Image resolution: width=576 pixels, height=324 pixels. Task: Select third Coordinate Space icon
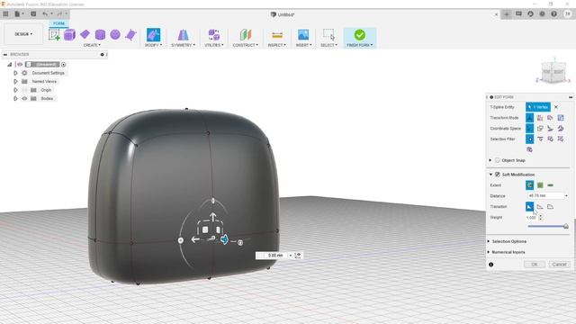tap(550, 128)
